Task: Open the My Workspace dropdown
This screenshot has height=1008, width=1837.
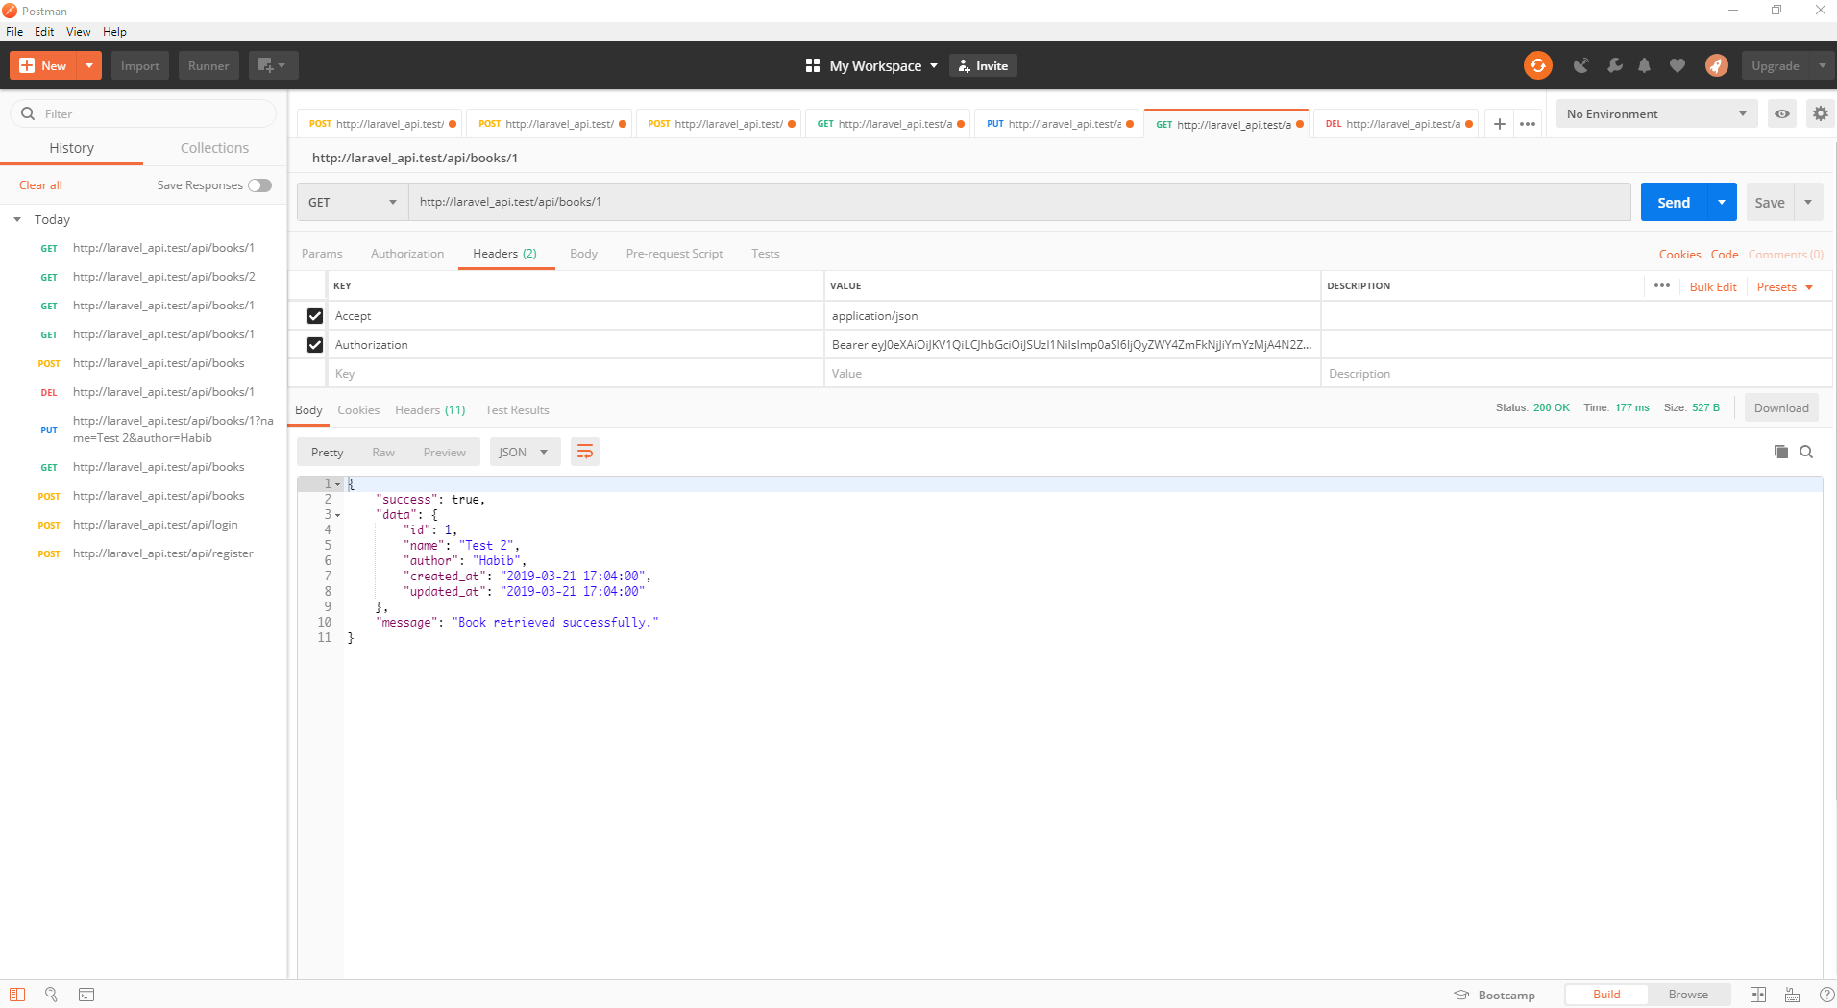Action: 883,65
